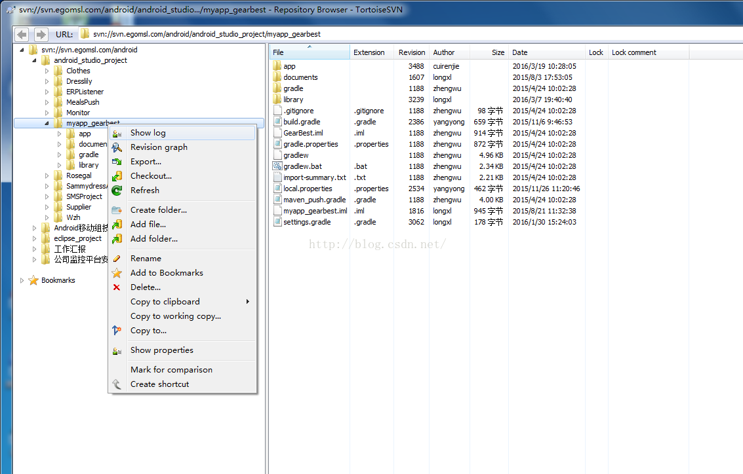Click the Rename pencil icon
743x474 pixels.
point(117,259)
